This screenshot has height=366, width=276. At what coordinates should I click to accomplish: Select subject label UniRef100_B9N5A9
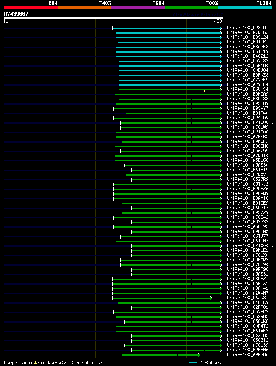248,94
